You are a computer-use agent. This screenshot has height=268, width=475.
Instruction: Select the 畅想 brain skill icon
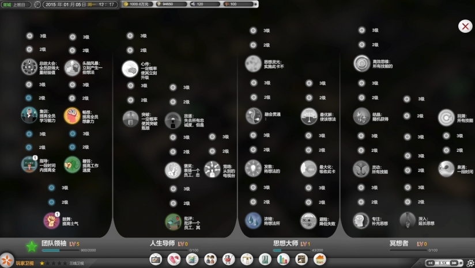click(72, 116)
